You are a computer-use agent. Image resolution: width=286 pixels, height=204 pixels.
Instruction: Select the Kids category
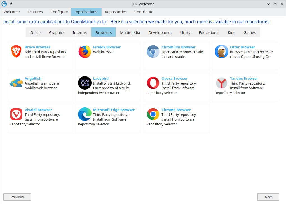click(x=231, y=32)
